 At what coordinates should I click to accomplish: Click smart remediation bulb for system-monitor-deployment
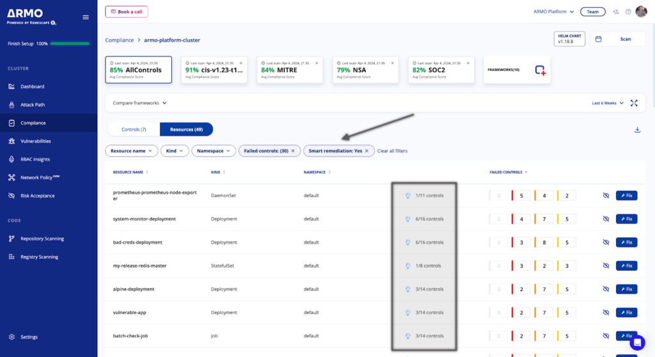coord(407,219)
